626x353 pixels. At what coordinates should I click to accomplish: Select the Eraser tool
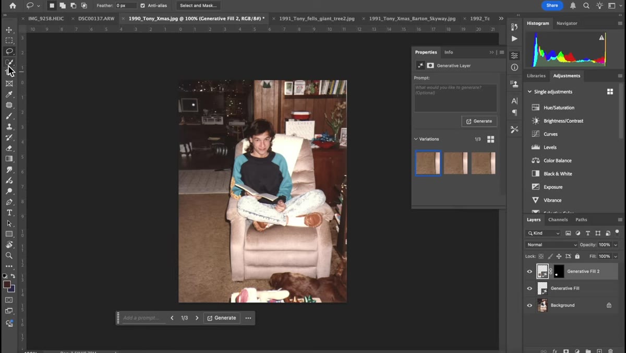point(9,148)
